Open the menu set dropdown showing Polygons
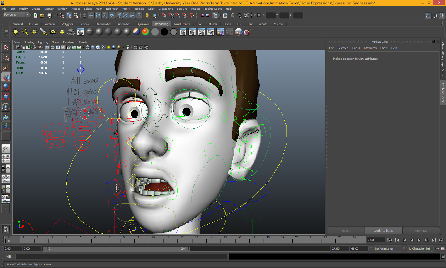 [15, 14]
